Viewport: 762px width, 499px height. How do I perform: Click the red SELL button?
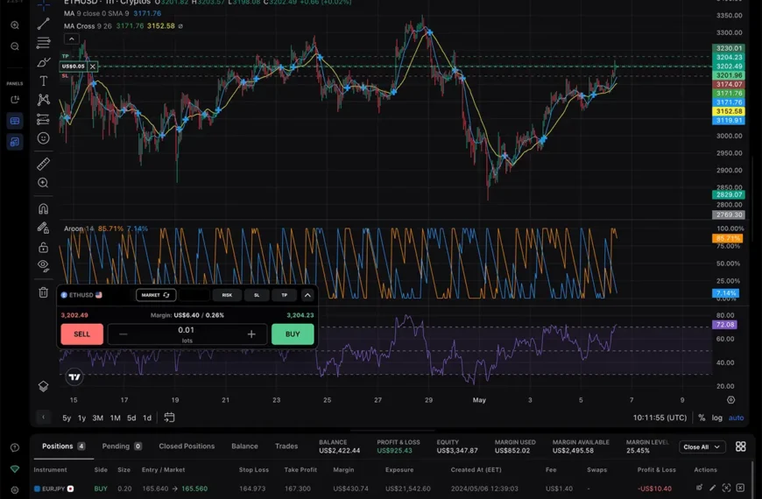tap(81, 334)
